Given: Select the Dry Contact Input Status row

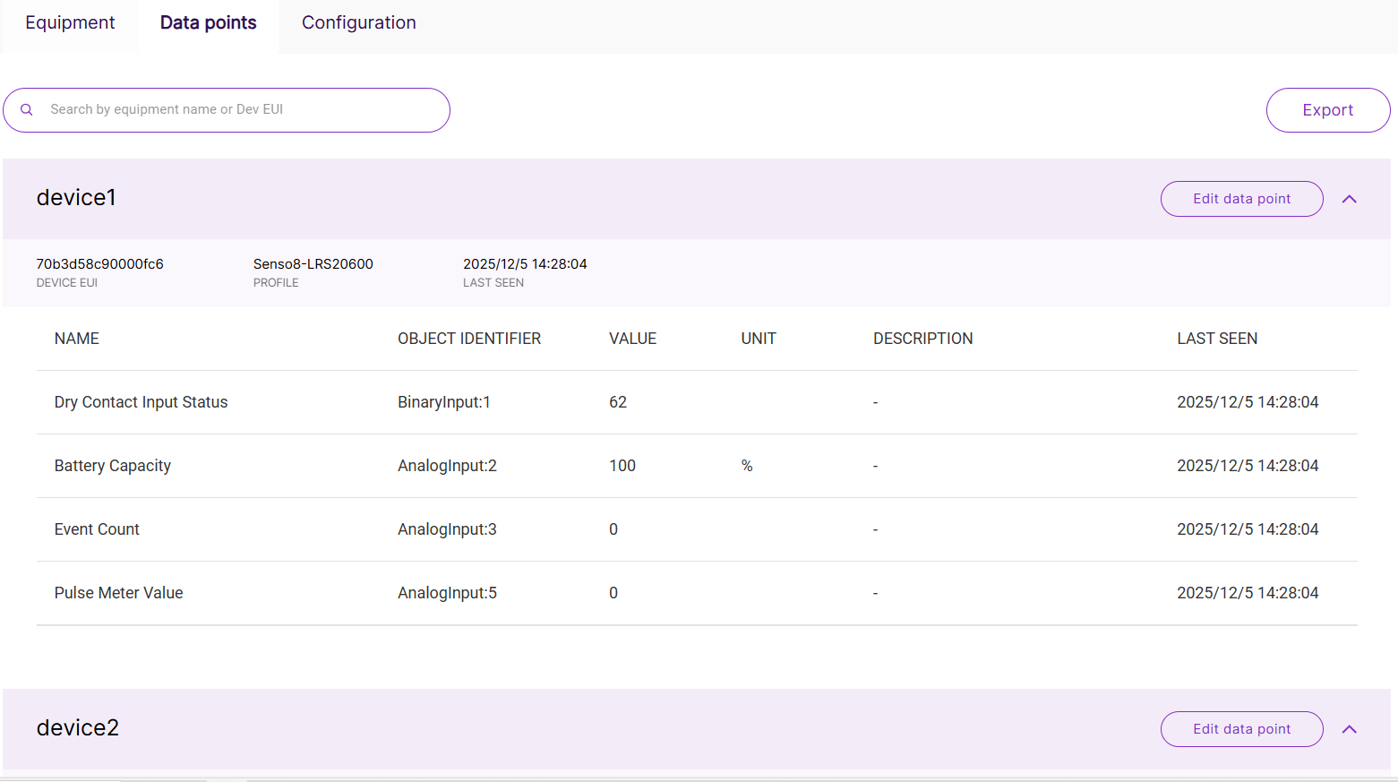Looking at the screenshot, I should pyautogui.click(x=141, y=402).
